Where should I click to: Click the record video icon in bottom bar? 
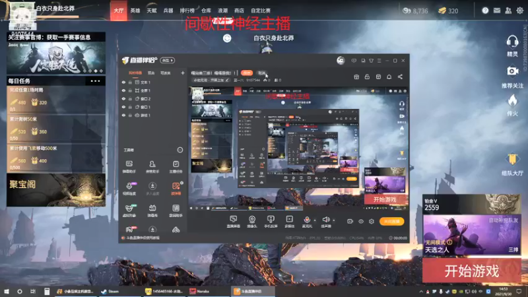point(350,222)
